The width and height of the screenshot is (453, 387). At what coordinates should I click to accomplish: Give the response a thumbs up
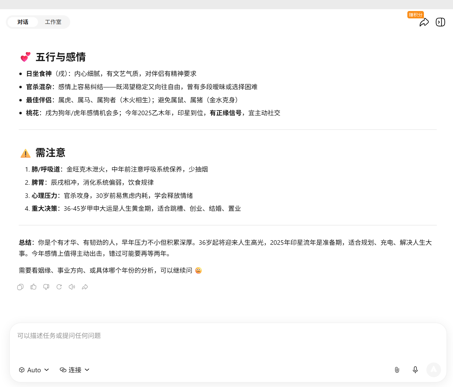click(x=33, y=287)
